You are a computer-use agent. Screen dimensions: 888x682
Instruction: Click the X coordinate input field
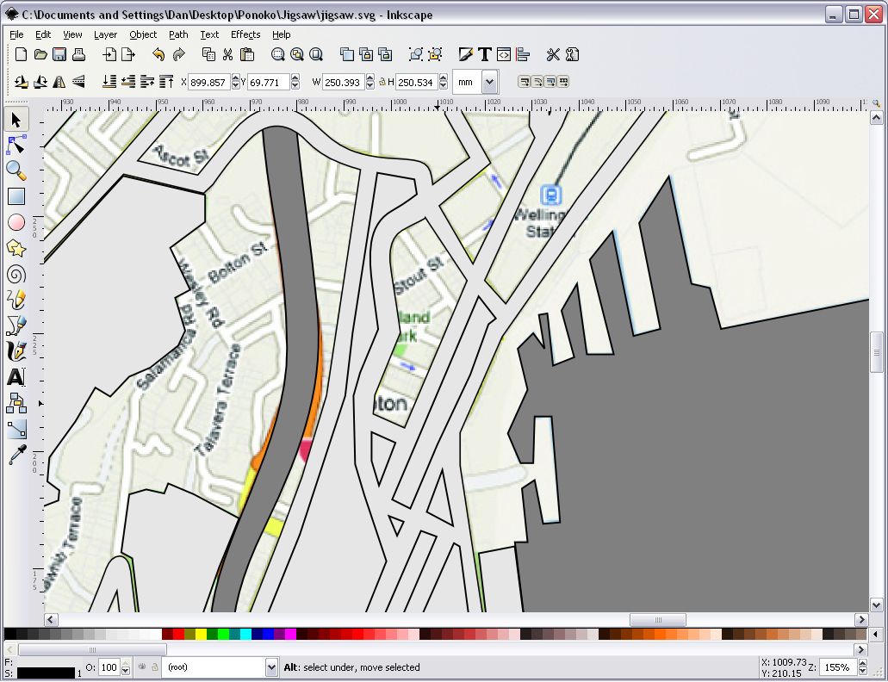tap(208, 82)
